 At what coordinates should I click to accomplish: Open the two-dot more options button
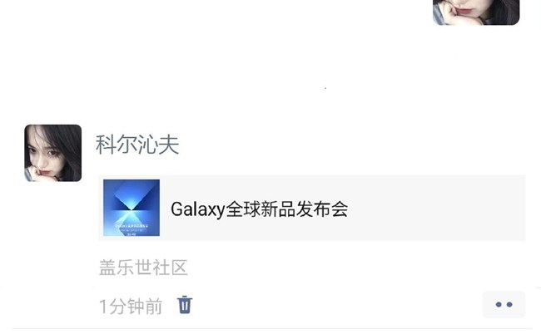coord(504,304)
